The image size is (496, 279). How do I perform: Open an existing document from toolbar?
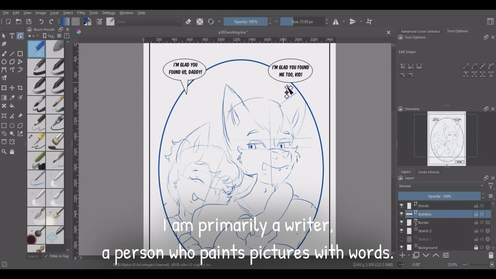point(18,22)
